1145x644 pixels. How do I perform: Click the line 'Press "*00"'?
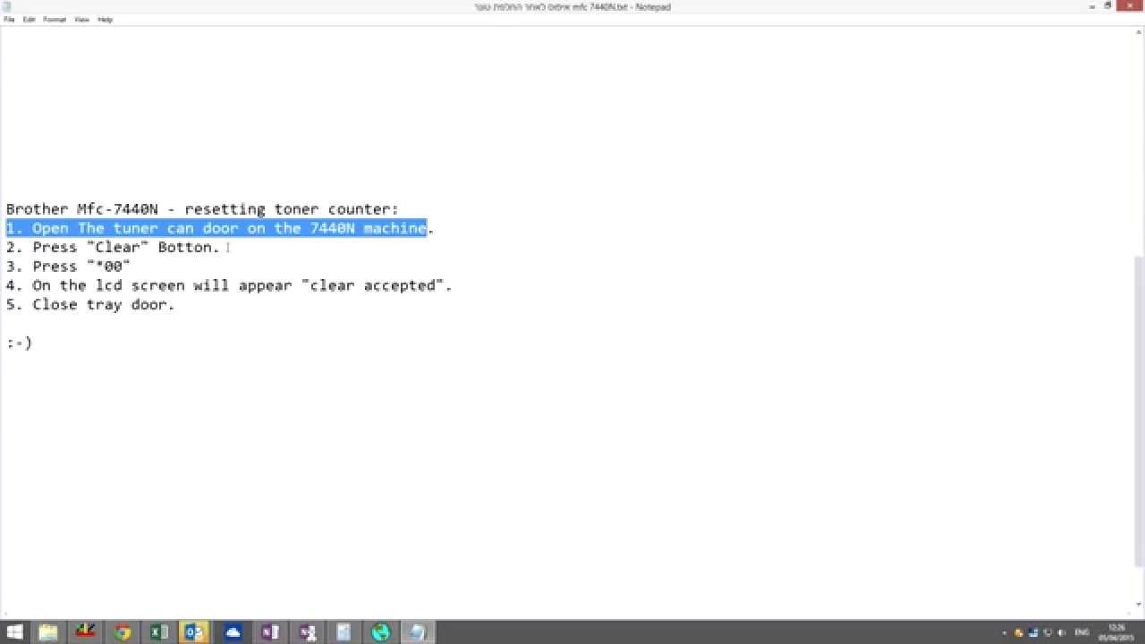(x=68, y=267)
